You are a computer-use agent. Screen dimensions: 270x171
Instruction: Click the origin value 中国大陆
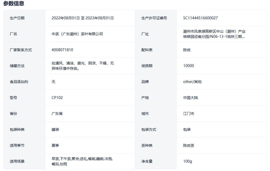point(191,98)
